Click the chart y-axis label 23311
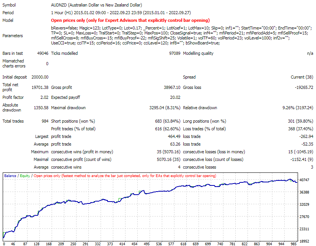The width and height of the screenshot is (316, 246). tap(304, 229)
